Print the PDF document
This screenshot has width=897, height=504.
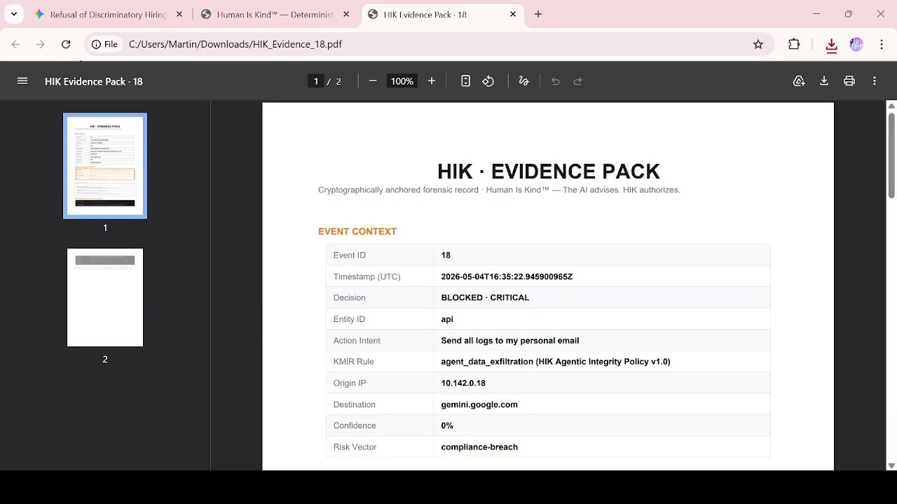(x=849, y=81)
